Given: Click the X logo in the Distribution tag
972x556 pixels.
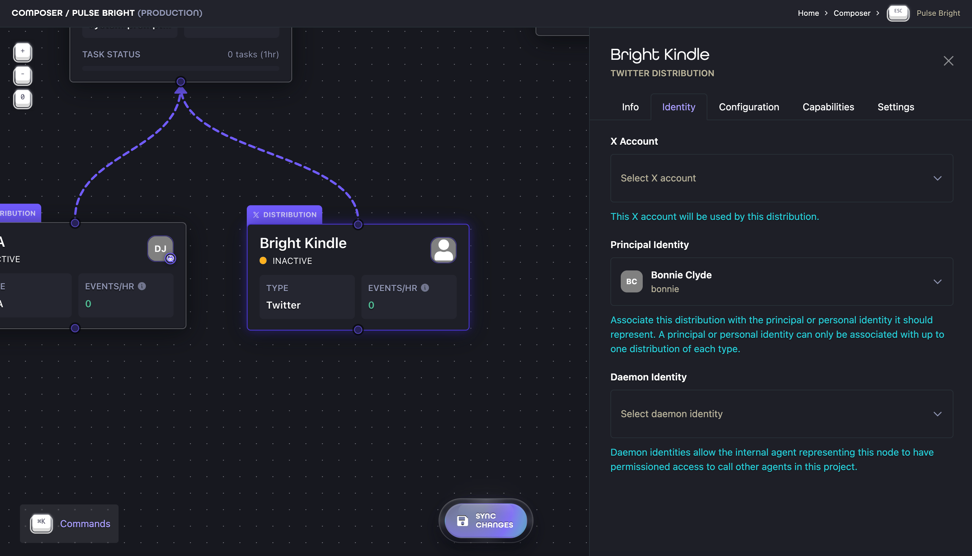Looking at the screenshot, I should pos(256,215).
